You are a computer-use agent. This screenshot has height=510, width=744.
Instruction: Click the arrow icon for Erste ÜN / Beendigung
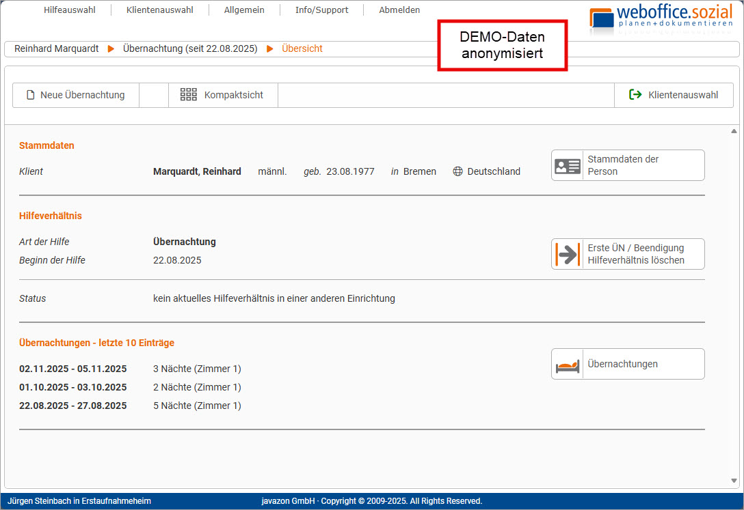coord(568,254)
